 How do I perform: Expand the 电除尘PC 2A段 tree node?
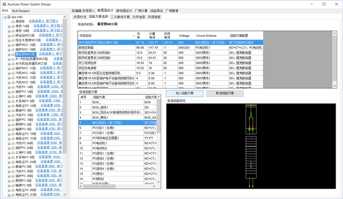click(x=9, y=162)
